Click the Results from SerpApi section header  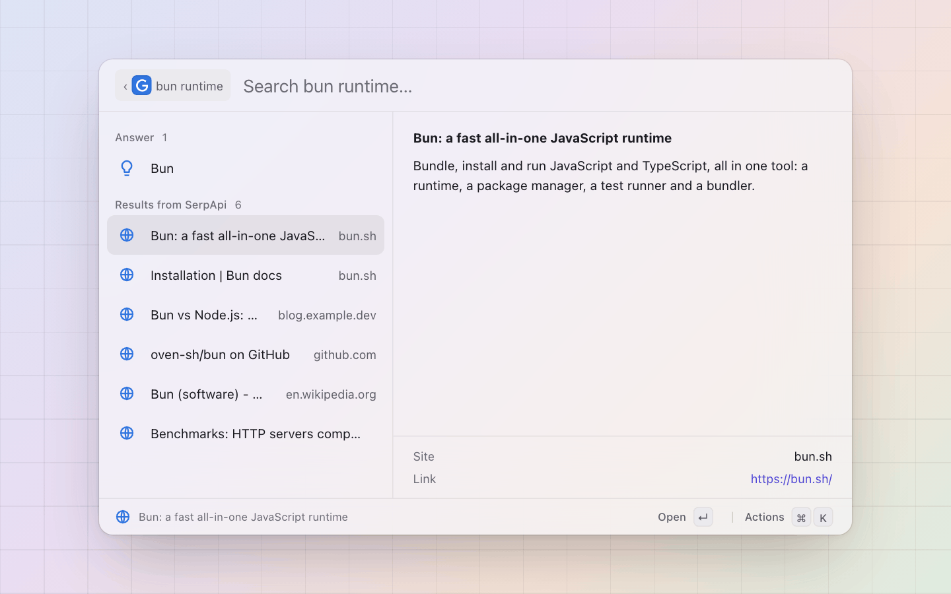171,205
